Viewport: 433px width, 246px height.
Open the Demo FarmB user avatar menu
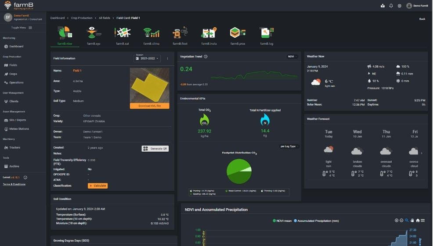tap(409, 6)
